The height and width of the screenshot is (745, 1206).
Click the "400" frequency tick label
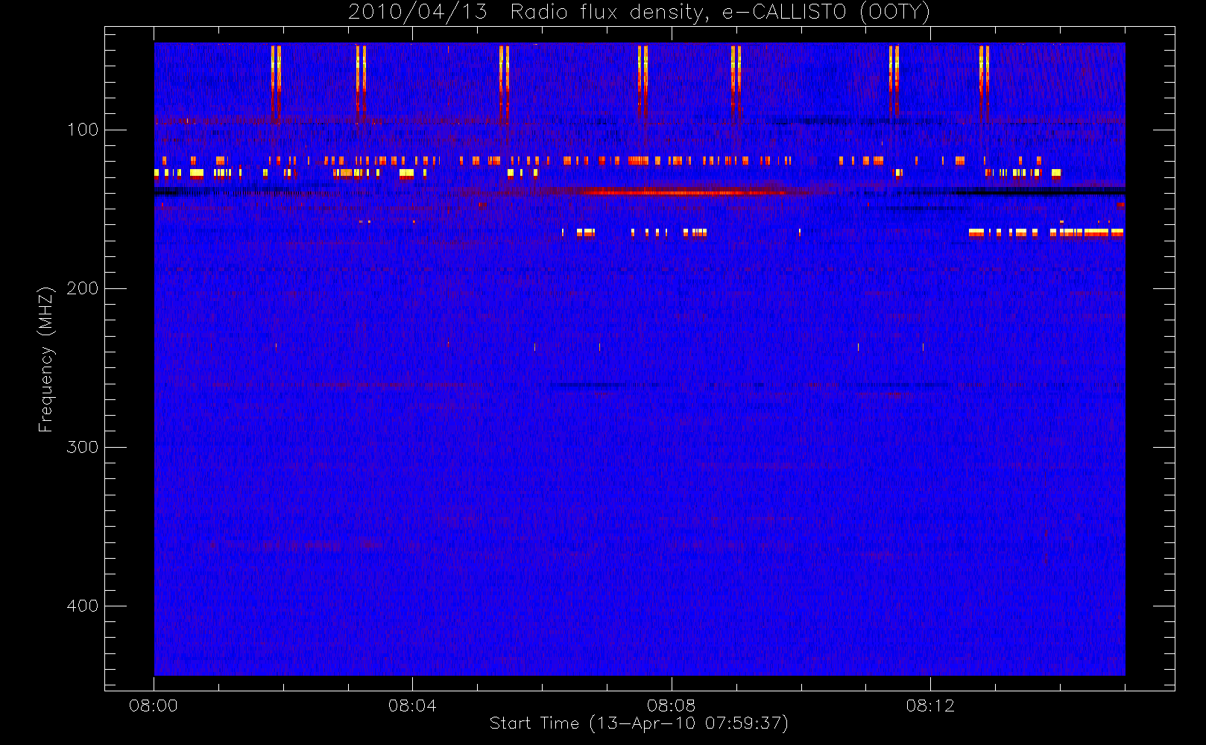(83, 606)
